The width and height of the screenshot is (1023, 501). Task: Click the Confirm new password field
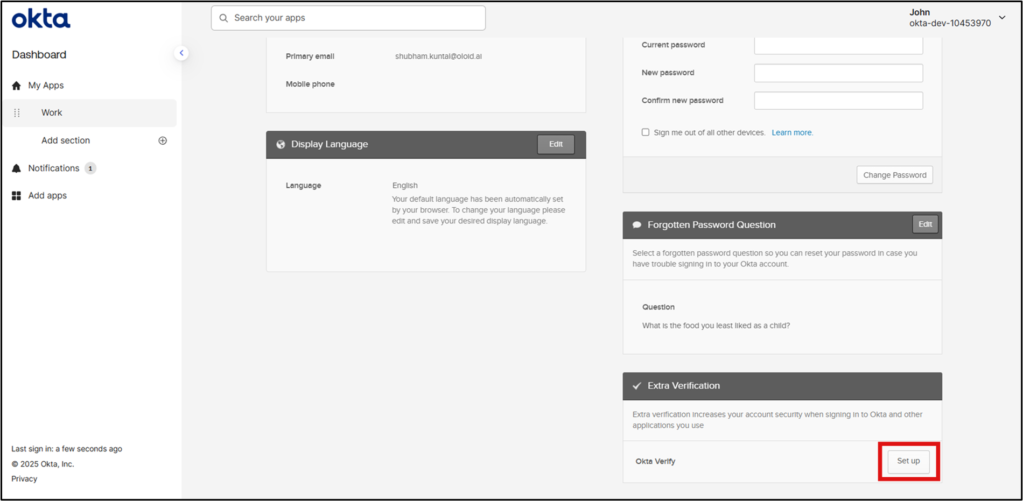pos(838,101)
